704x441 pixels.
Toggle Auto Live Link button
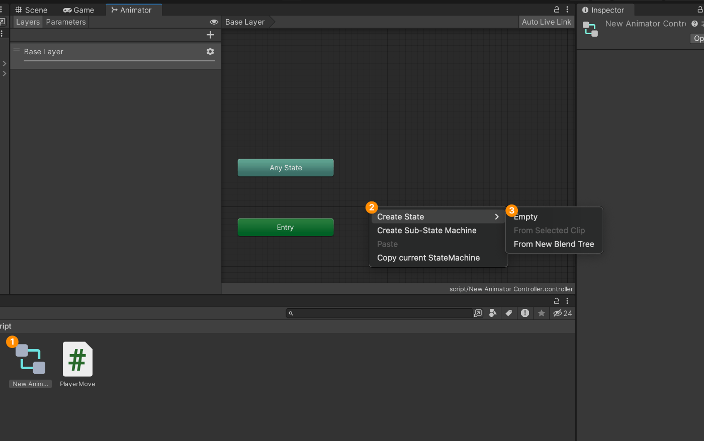click(x=546, y=22)
